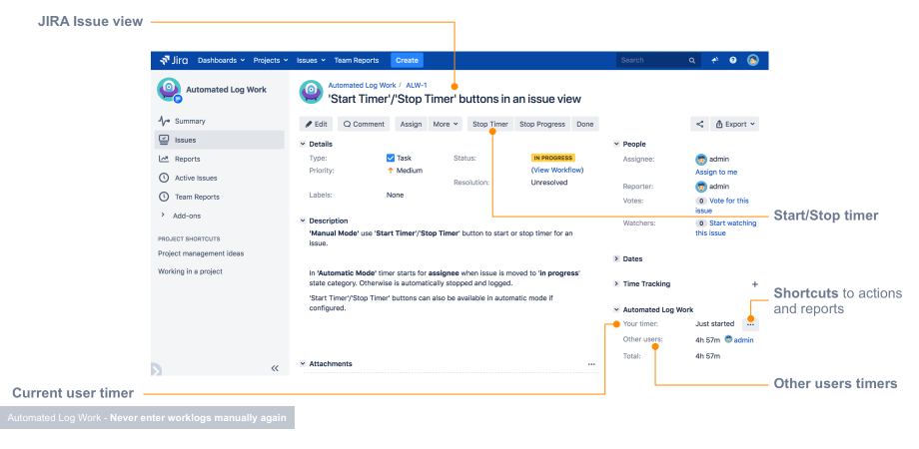Click the issue header project avatar

(312, 92)
